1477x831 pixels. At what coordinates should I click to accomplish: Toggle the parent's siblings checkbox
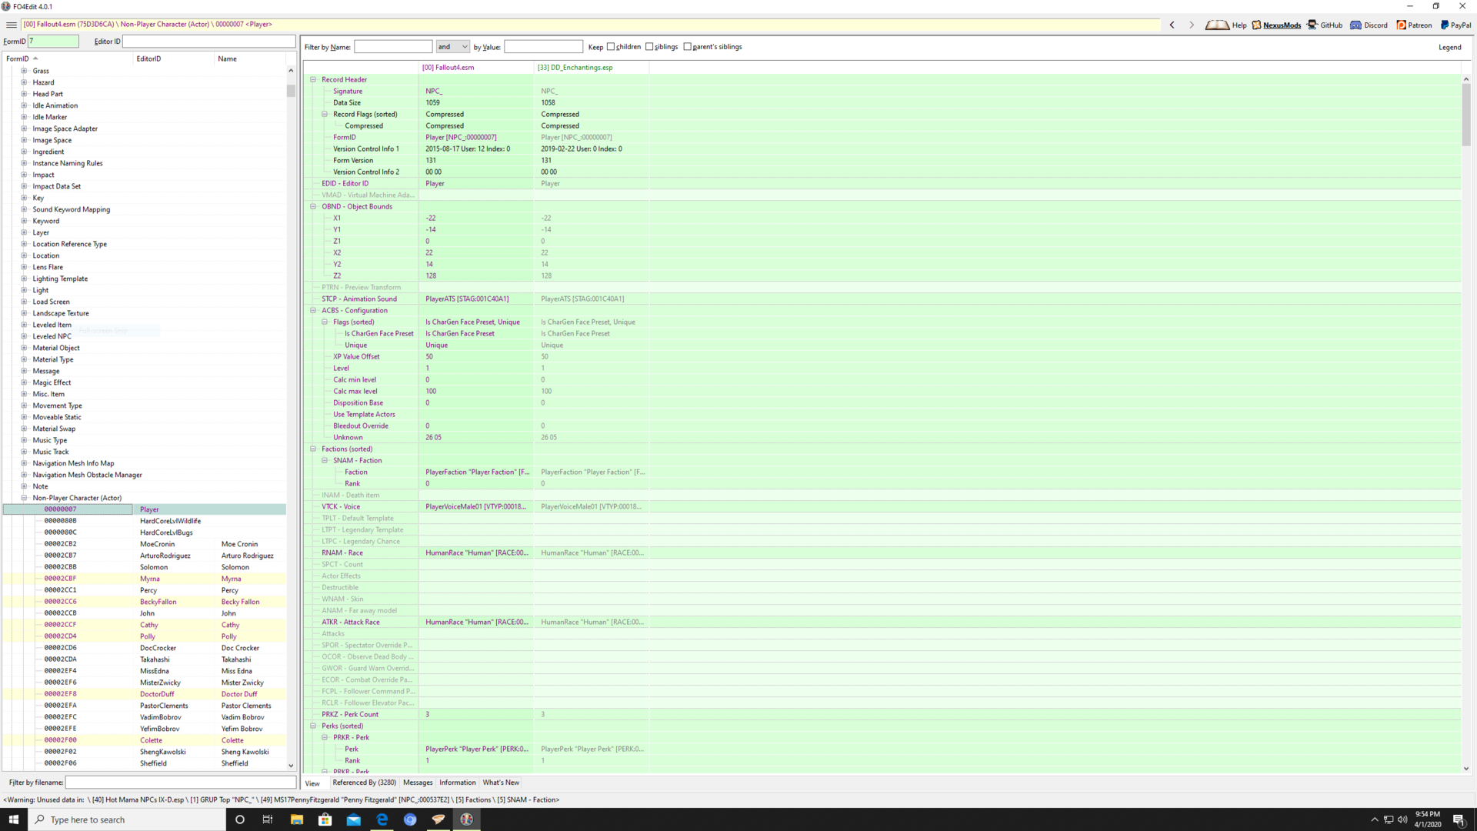coord(688,47)
